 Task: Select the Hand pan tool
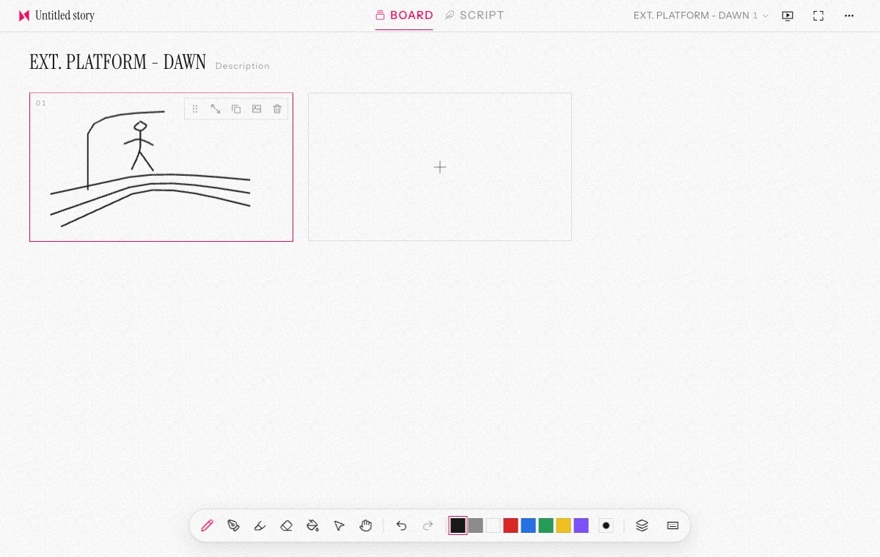tap(365, 525)
